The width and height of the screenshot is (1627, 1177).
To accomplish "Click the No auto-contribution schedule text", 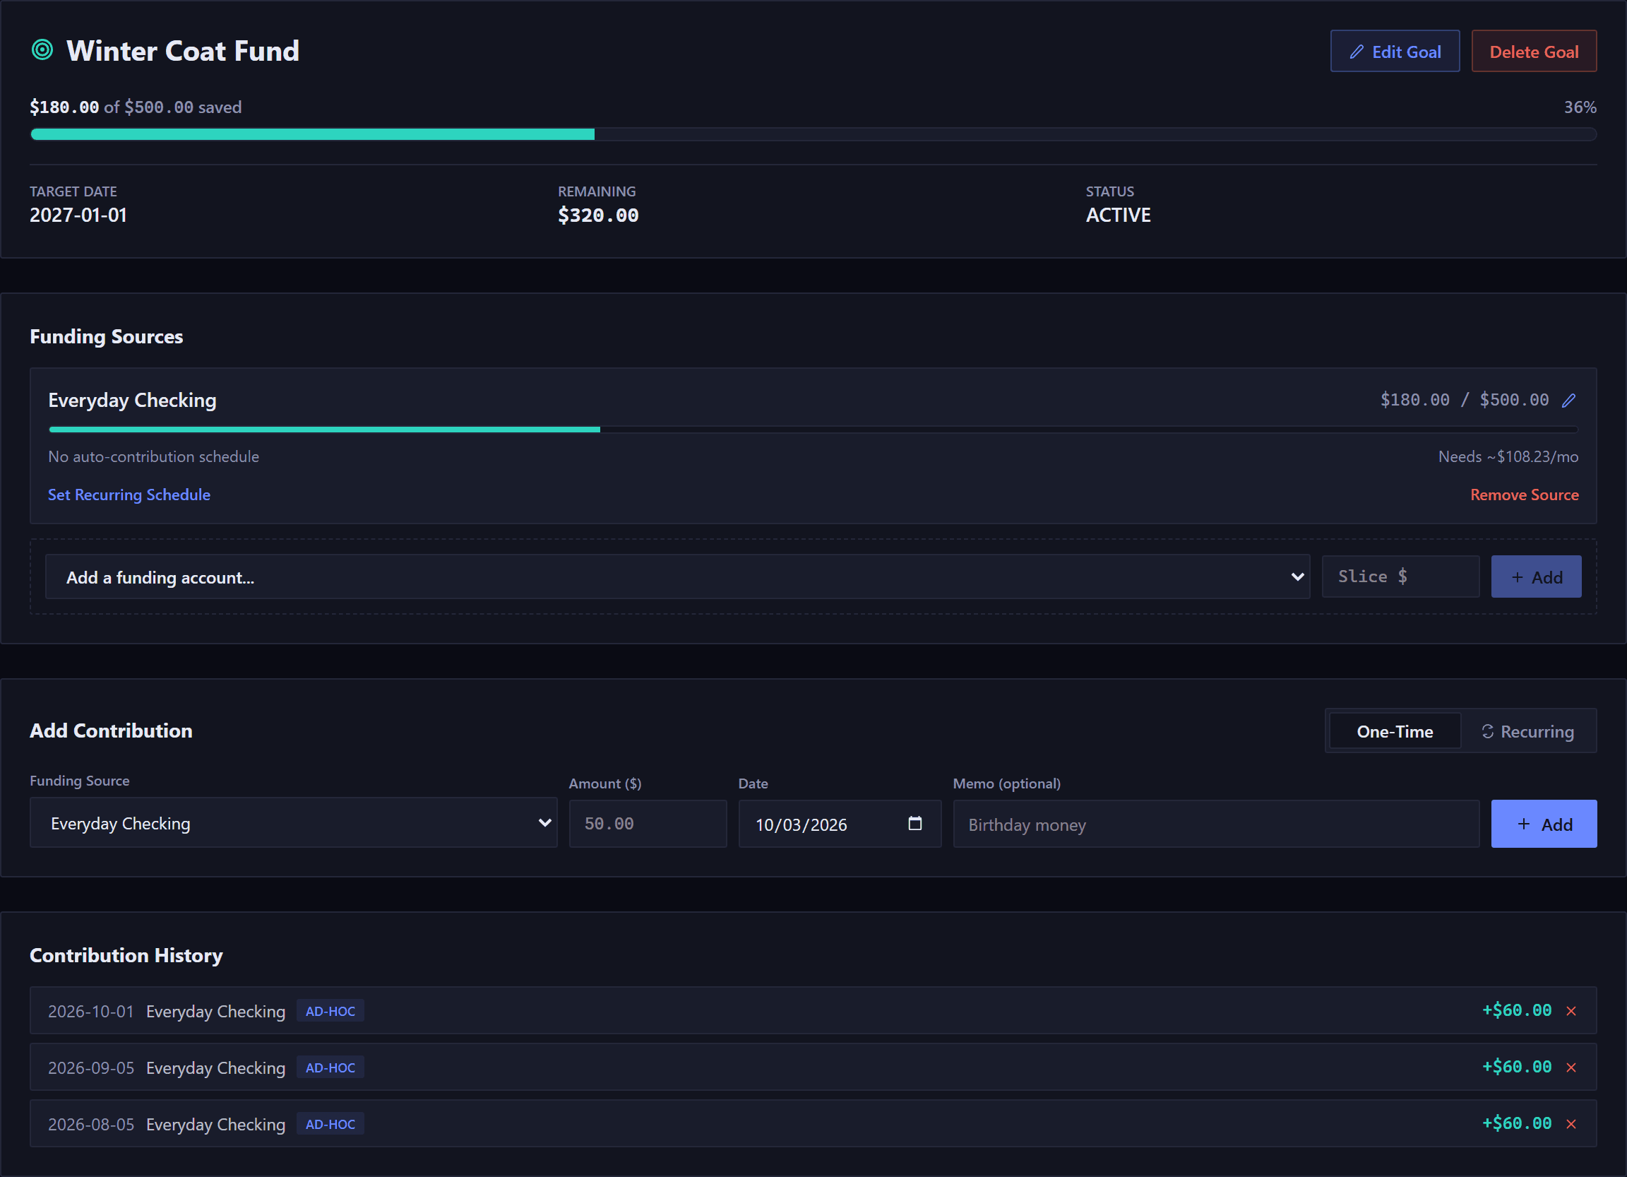I will point(153,456).
